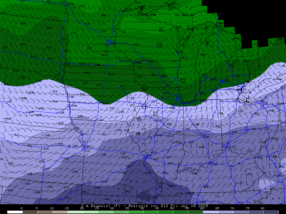Click the BMI station label
The image size is (286, 214).
click(169, 124)
